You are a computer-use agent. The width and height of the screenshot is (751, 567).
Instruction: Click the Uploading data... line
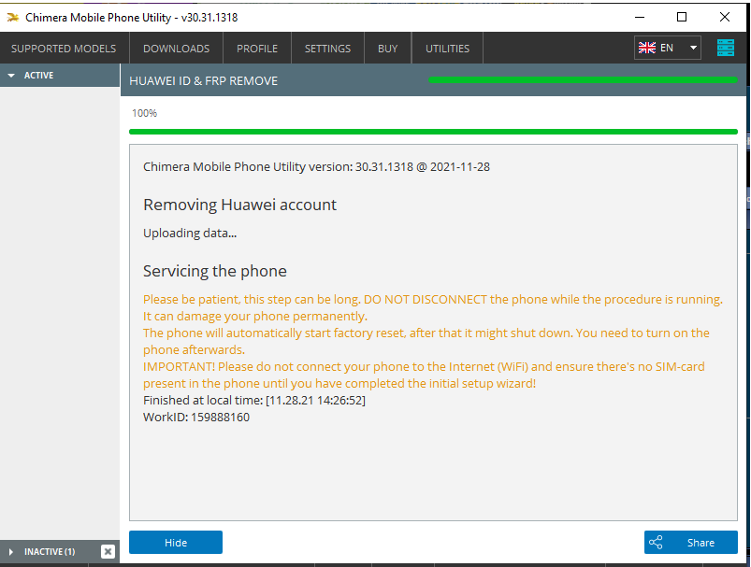point(190,233)
